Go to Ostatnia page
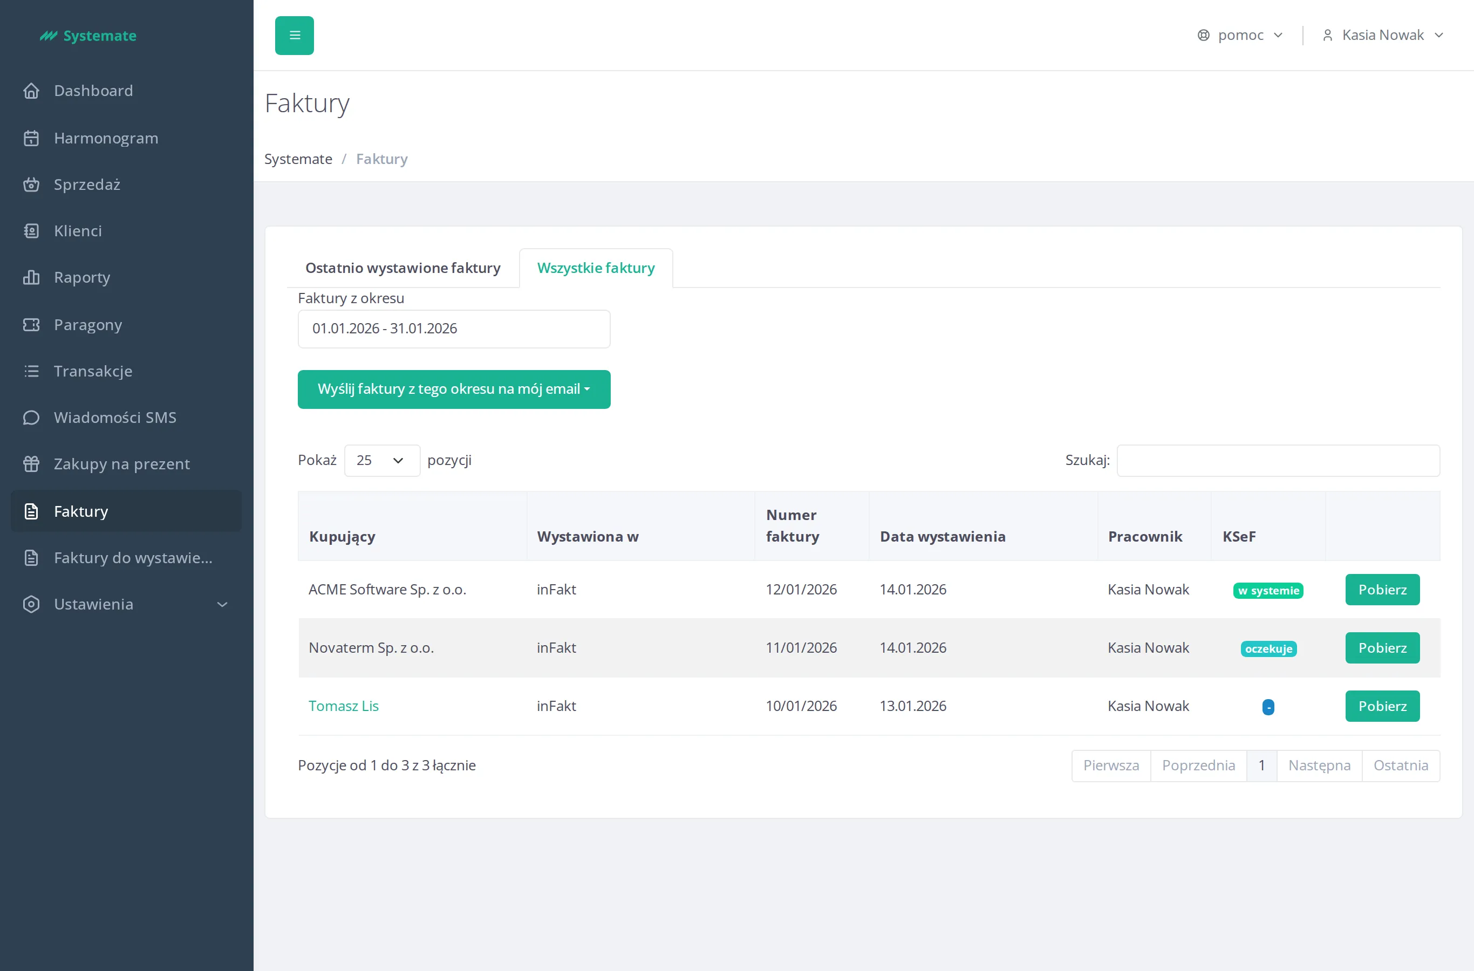The image size is (1474, 971). [x=1401, y=765]
